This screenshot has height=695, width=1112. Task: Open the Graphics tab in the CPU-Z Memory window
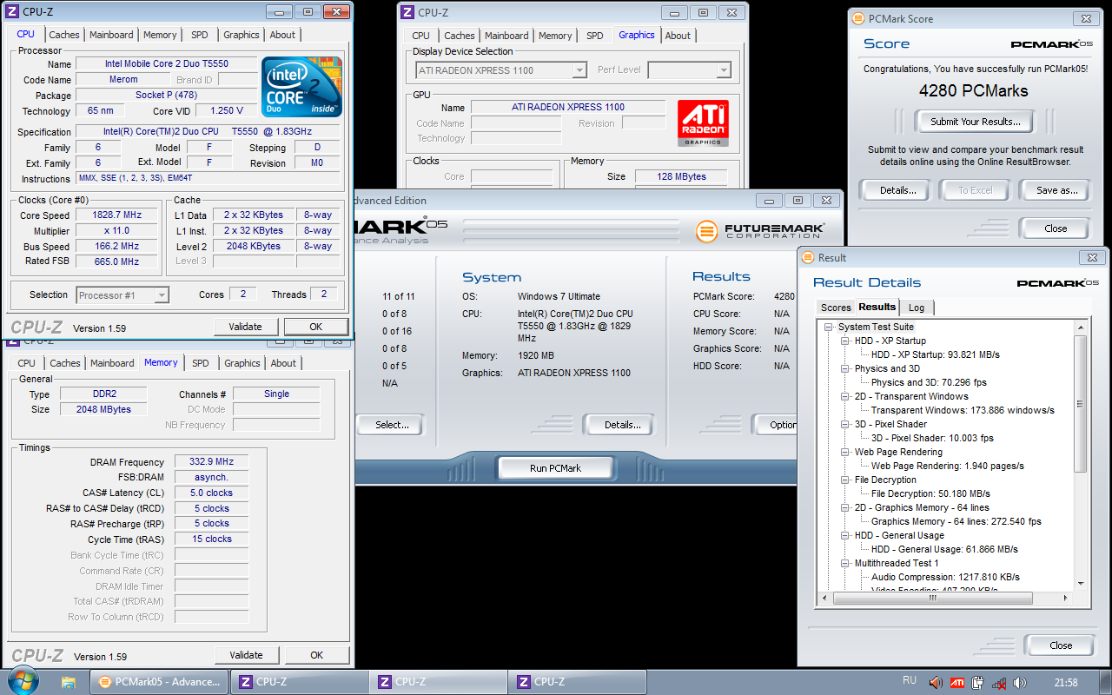pyautogui.click(x=242, y=363)
